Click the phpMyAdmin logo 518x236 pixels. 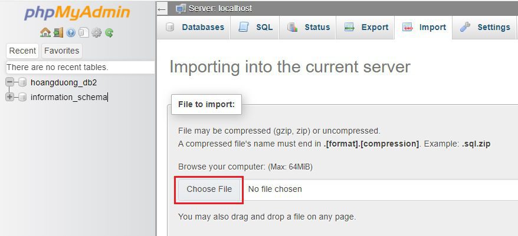pyautogui.click(x=77, y=13)
